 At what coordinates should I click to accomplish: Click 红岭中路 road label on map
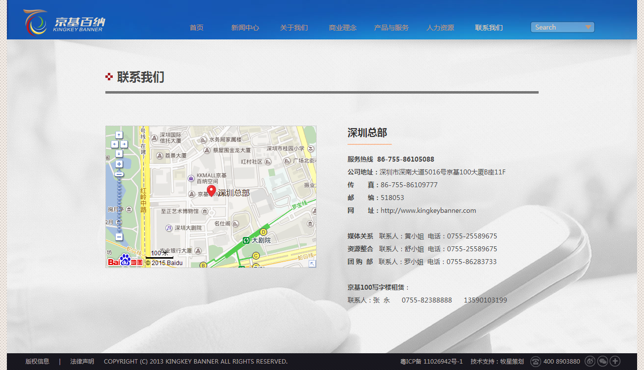143,201
